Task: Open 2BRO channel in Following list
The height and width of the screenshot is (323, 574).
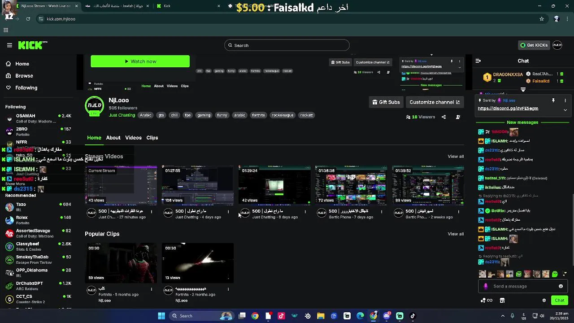Action: 38,131
